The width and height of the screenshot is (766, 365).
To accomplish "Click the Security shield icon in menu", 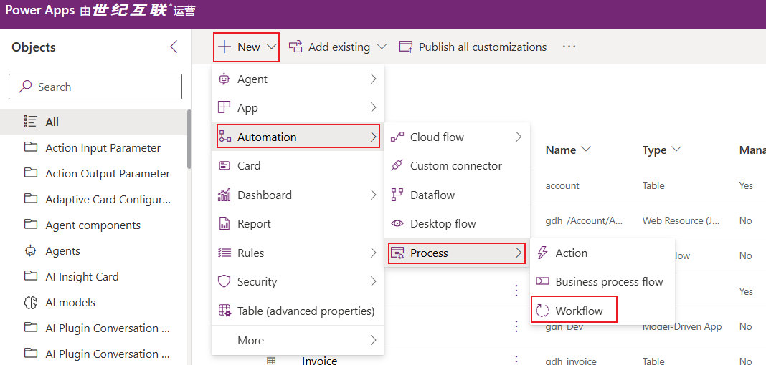I will [x=224, y=282].
